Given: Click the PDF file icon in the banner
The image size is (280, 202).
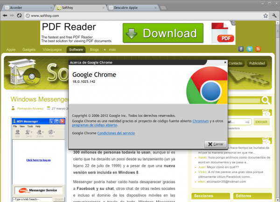Looking at the screenshot, I should click(x=223, y=33).
